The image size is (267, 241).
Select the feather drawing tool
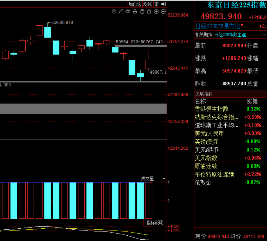click(x=120, y=12)
